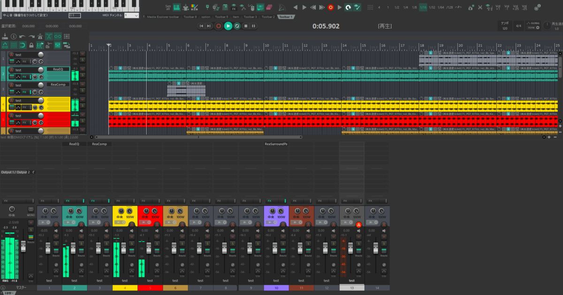Open FX on track 2 in track panel

point(24,77)
